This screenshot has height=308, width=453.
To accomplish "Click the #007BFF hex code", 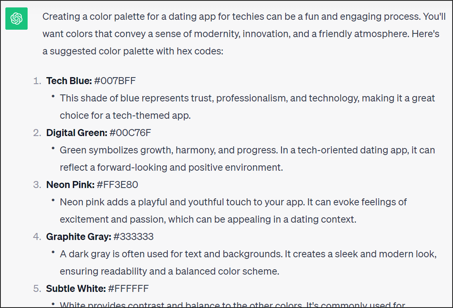I will [x=115, y=81].
